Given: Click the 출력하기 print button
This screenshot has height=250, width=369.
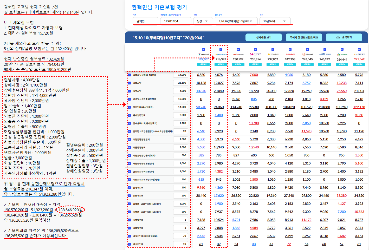Looking at the screenshot, I should [x=344, y=37].
